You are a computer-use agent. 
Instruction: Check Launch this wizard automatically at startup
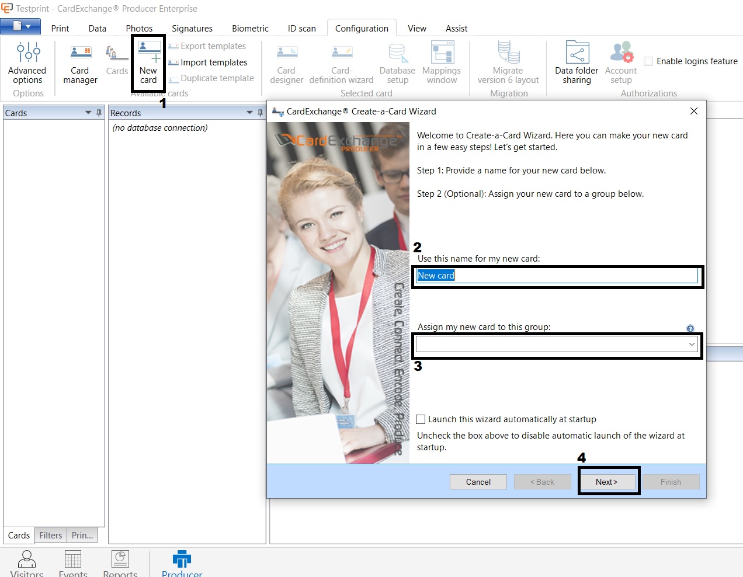pyautogui.click(x=421, y=419)
